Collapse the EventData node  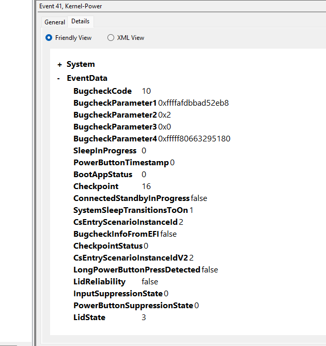pyautogui.click(x=58, y=79)
